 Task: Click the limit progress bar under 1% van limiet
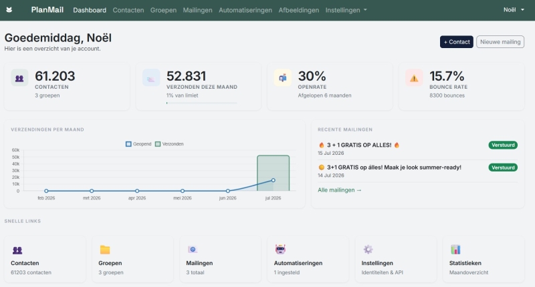(x=202, y=103)
